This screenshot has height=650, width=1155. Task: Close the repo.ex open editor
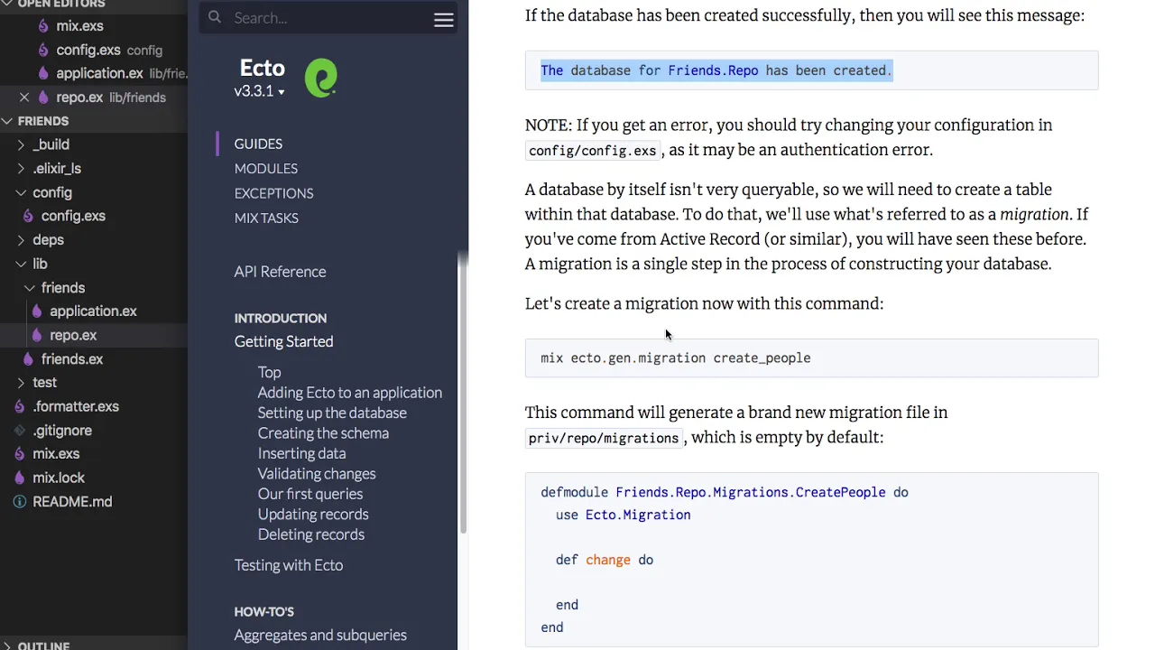tap(24, 97)
